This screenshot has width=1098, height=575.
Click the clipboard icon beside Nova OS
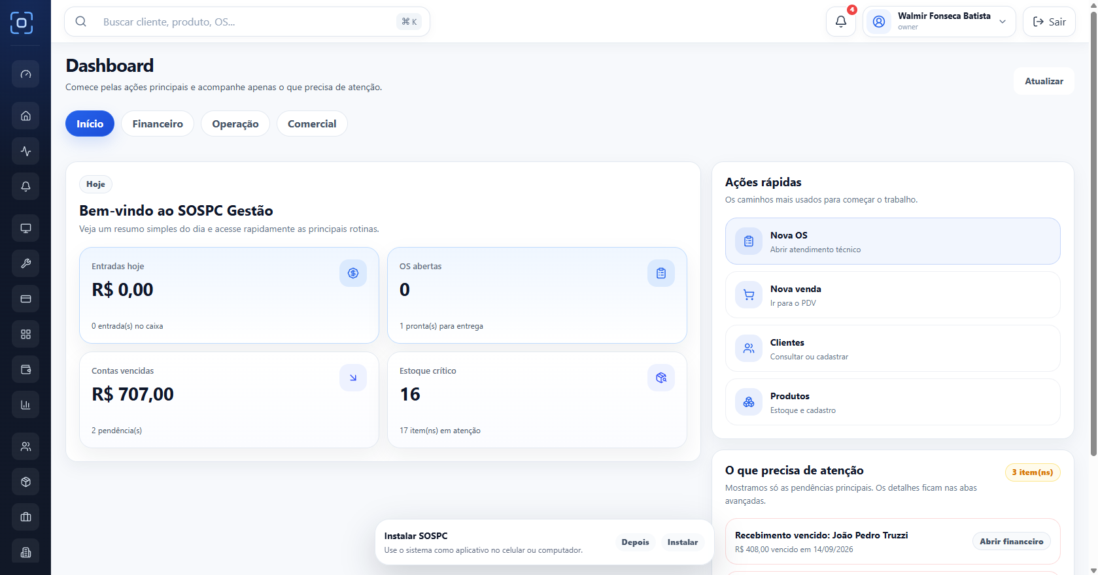749,241
